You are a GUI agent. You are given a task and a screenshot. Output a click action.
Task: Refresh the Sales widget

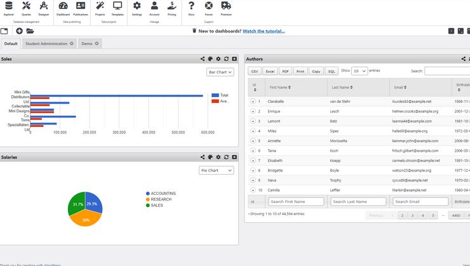point(226,59)
